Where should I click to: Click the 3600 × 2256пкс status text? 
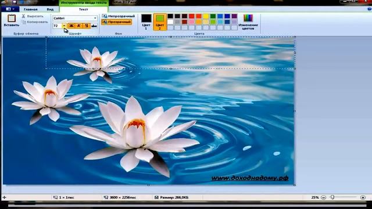(123, 197)
